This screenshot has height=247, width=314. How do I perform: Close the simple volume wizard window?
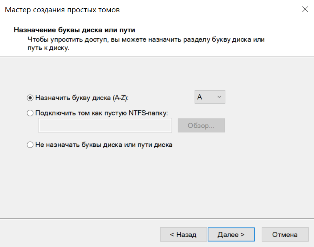pyautogui.click(x=305, y=10)
